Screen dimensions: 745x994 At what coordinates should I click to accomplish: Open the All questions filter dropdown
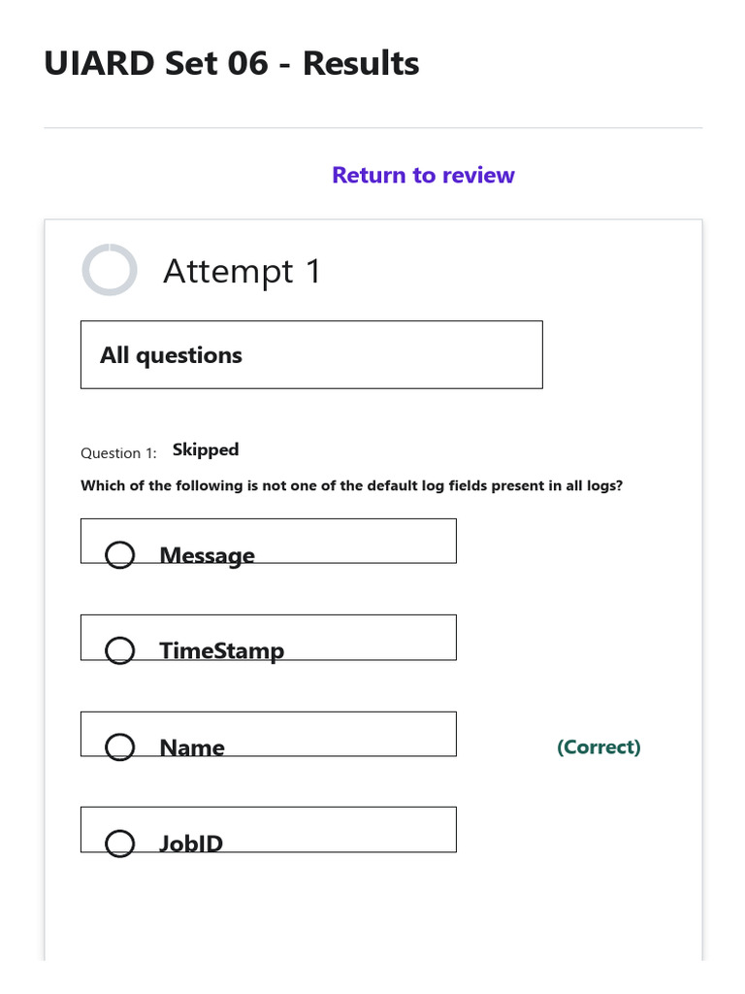(x=310, y=355)
